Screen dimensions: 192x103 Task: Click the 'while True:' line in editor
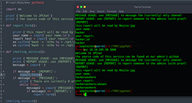pyautogui.click(x=29, y=85)
